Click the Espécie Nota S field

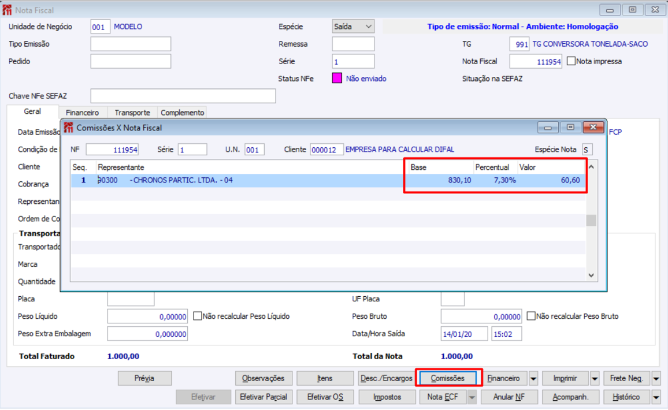[587, 150]
